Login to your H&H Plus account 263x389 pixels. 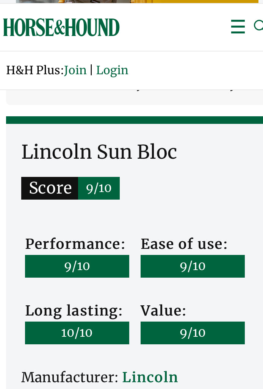[x=112, y=70]
